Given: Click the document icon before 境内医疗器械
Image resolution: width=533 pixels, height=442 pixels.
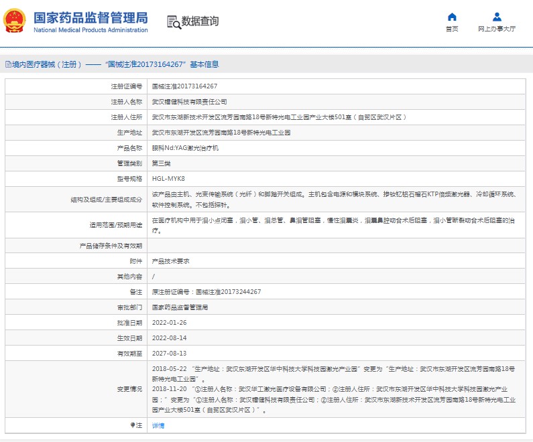Looking at the screenshot, I should 7,65.
